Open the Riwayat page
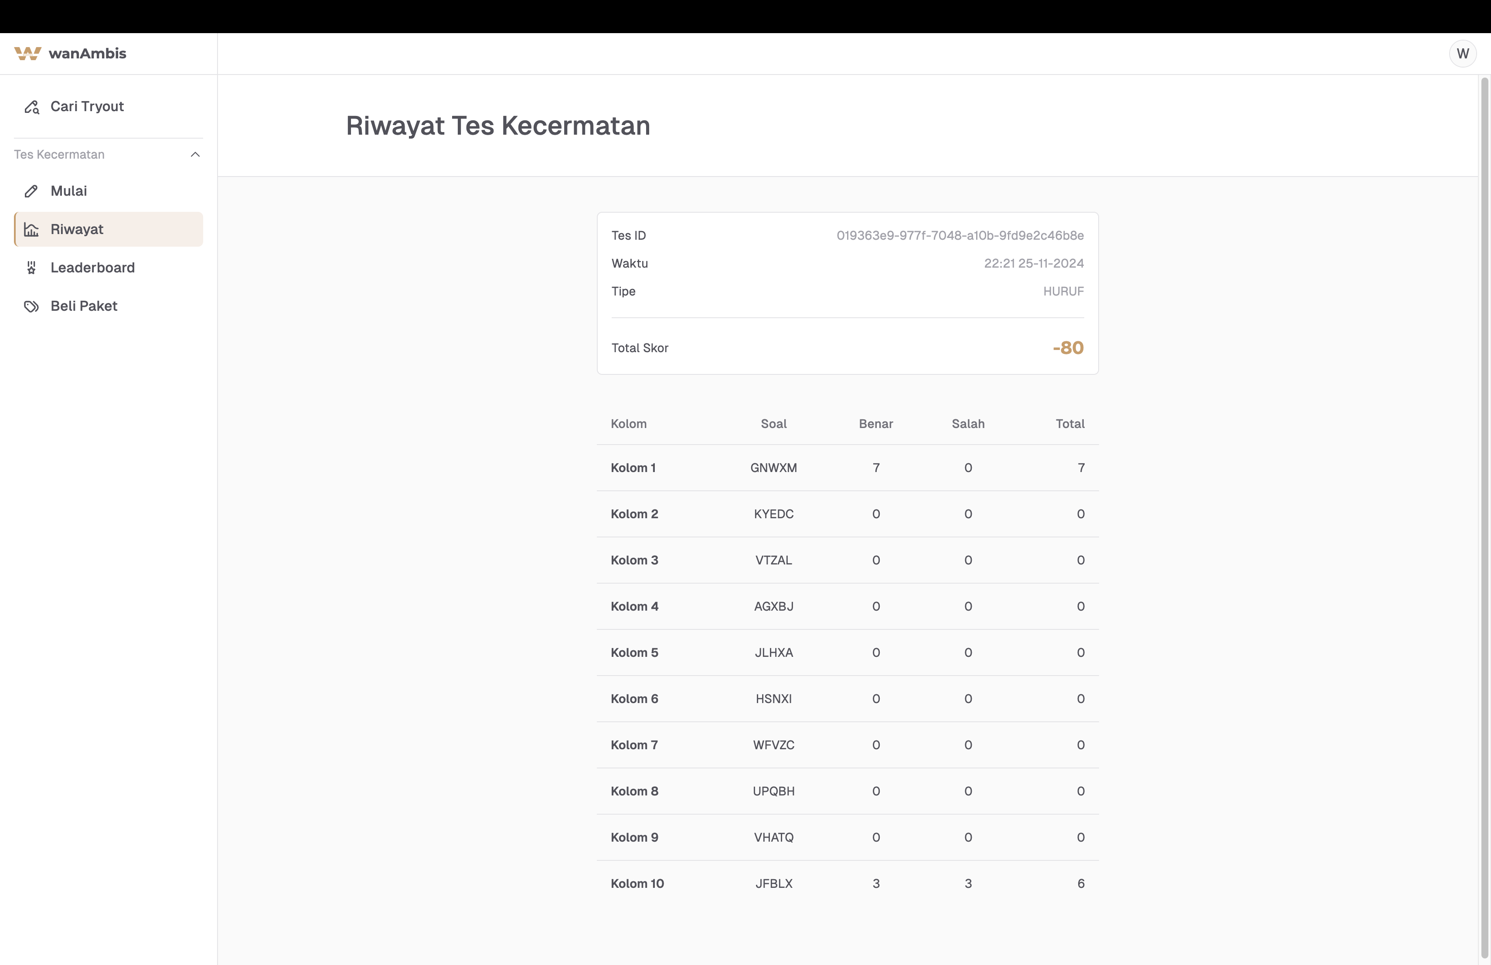The width and height of the screenshot is (1491, 965). coord(77,229)
